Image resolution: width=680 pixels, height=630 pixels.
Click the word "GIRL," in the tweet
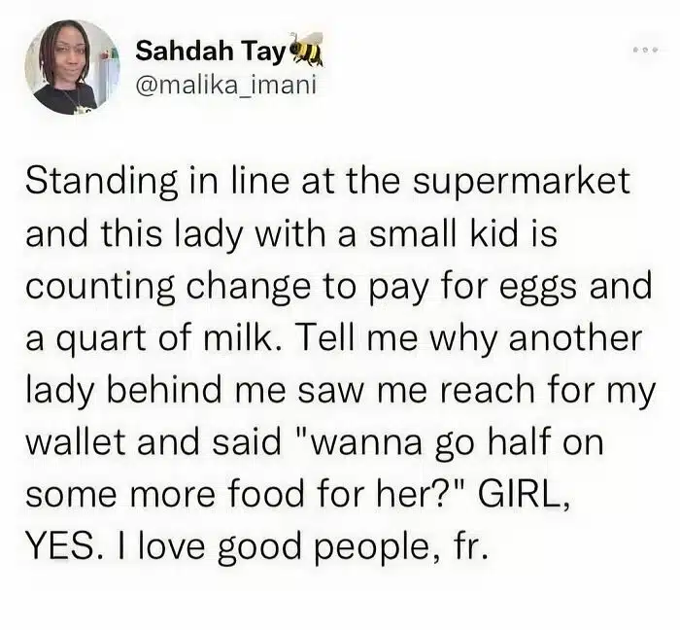coord(524,494)
